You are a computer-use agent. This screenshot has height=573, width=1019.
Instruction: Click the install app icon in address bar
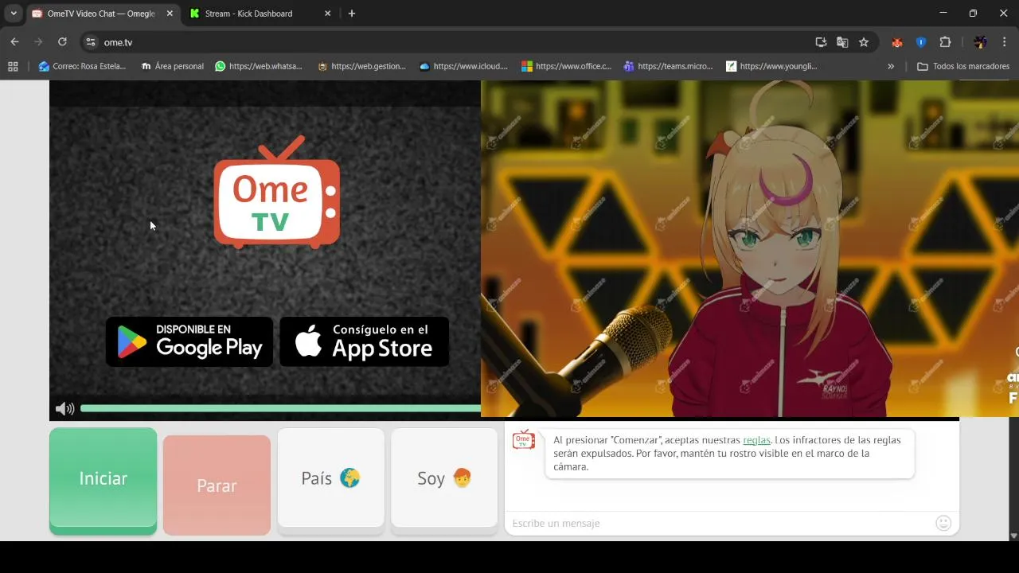point(821,42)
